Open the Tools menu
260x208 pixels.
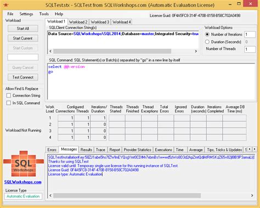pyautogui.click(x=44, y=14)
